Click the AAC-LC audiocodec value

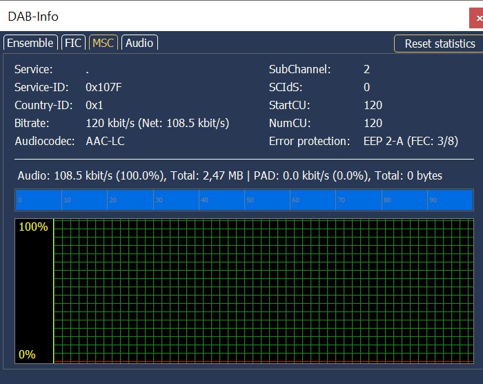click(x=105, y=141)
